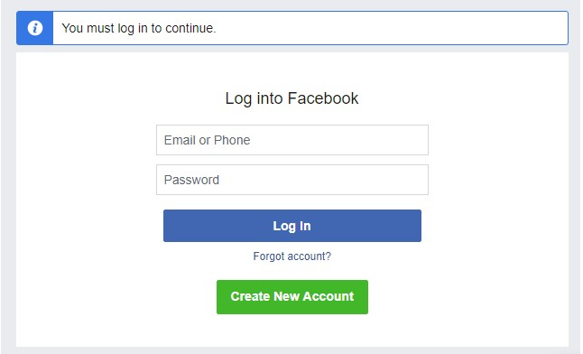583x354 pixels.
Task: Focus the Password input field
Action: click(292, 180)
